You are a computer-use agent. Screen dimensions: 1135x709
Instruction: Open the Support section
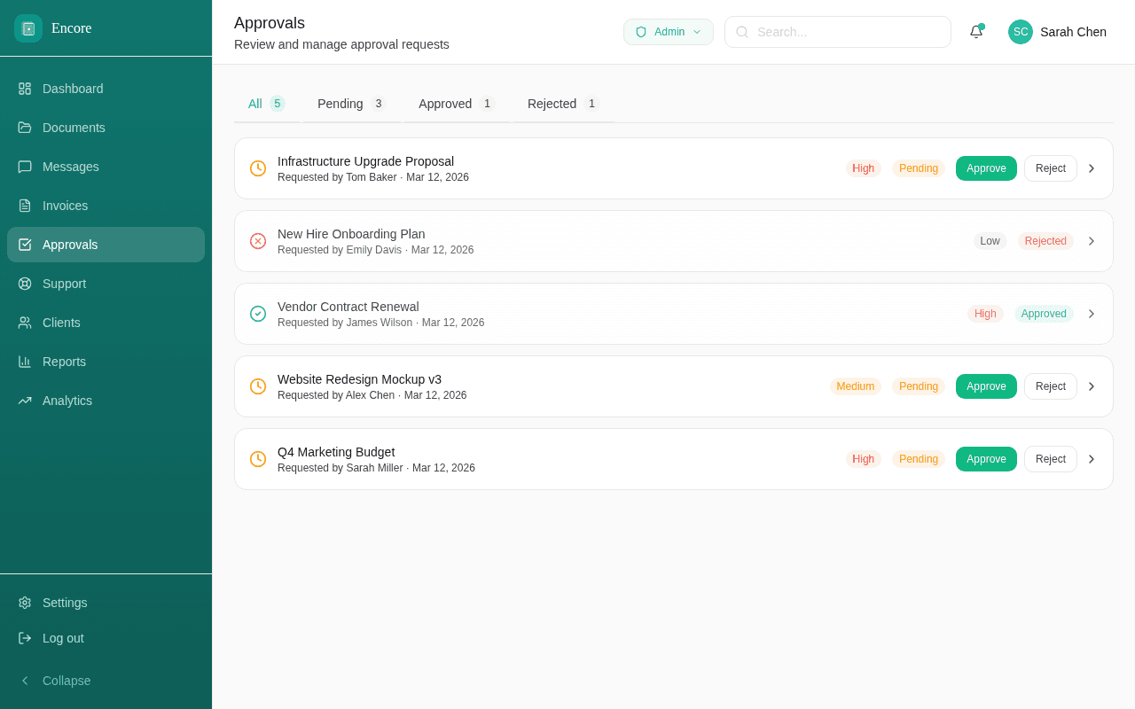(x=64, y=284)
